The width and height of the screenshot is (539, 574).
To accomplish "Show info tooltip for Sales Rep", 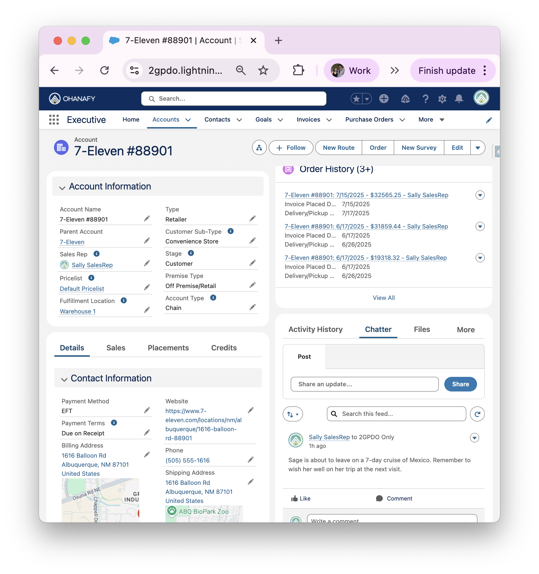I will (x=97, y=254).
